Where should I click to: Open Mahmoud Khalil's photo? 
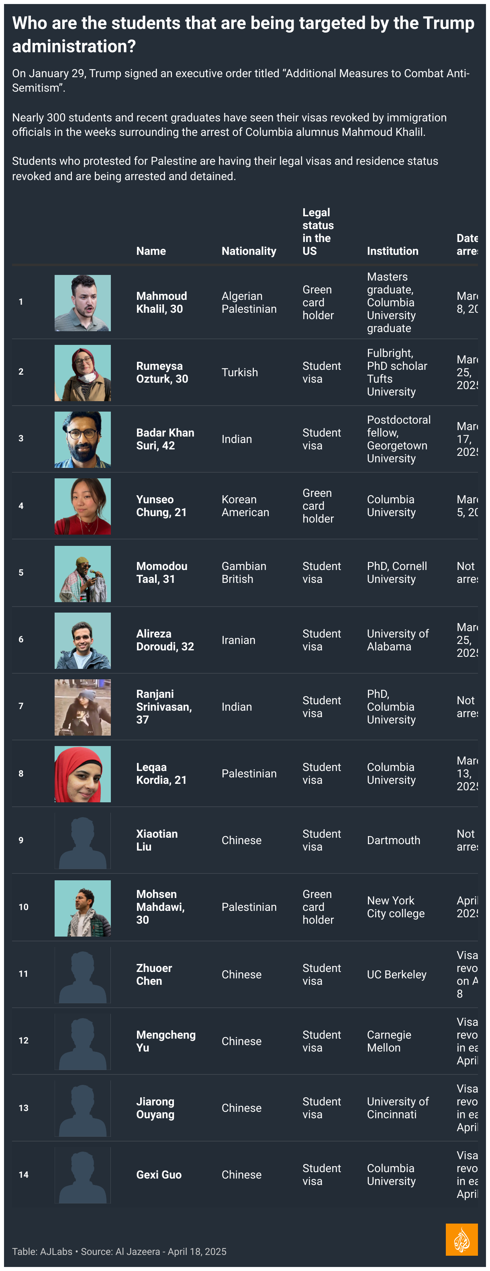[82, 302]
